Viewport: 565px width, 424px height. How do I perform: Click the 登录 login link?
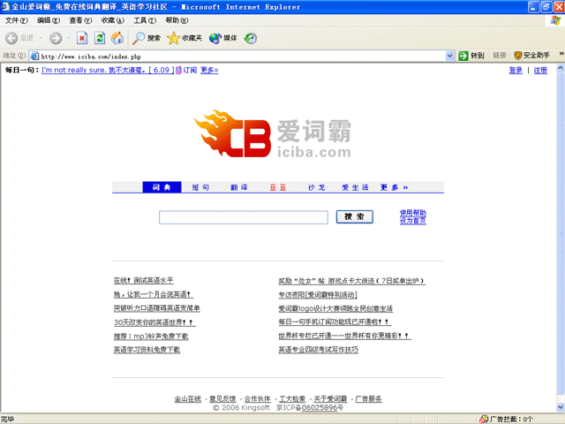(516, 71)
